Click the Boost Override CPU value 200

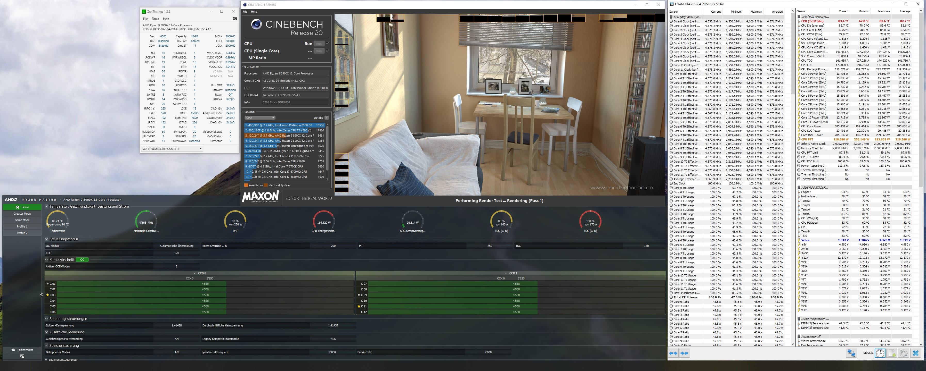click(x=333, y=246)
